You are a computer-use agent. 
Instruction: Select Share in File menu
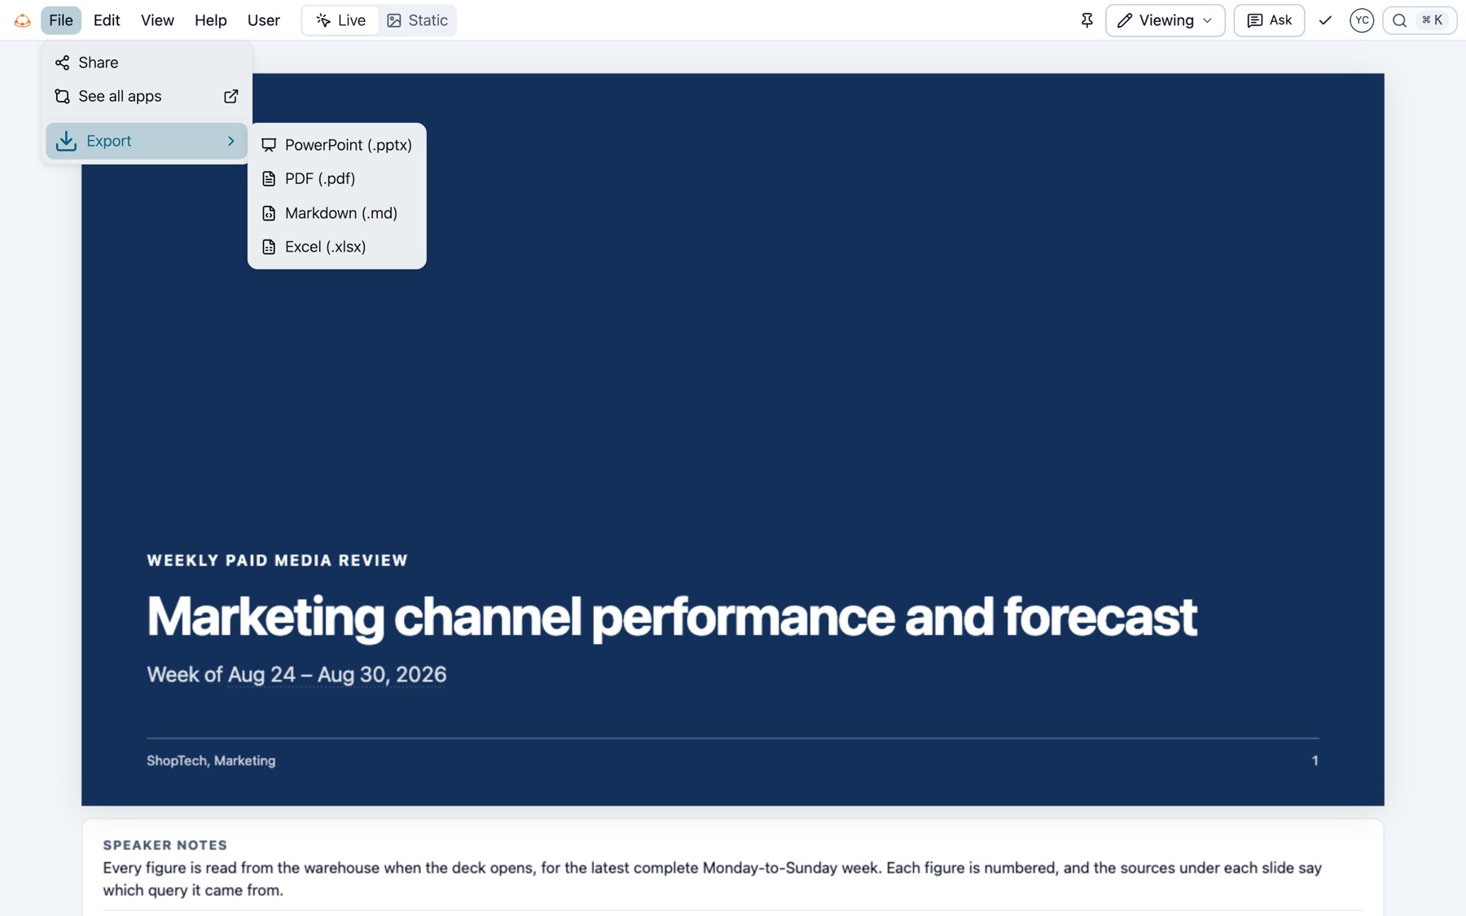(x=147, y=63)
